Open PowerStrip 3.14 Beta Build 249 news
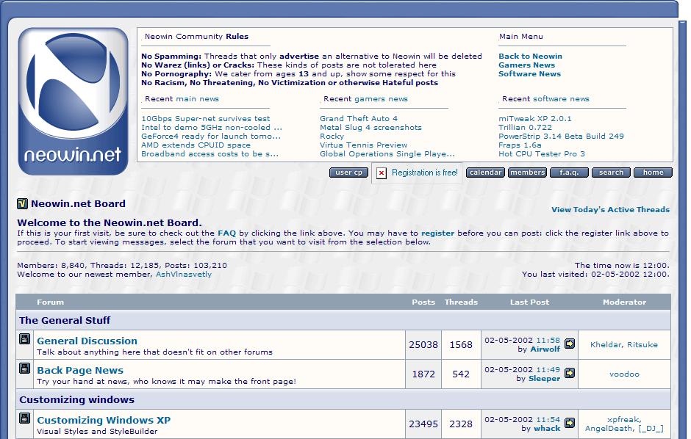Viewport: 691px width, 439px height. point(561,137)
